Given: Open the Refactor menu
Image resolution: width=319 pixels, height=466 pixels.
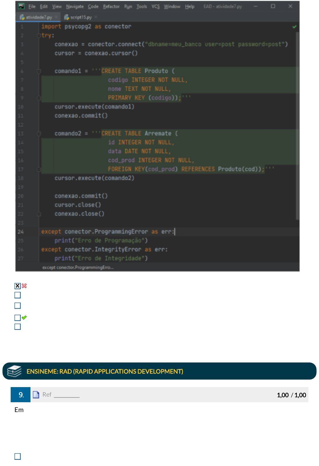Looking at the screenshot, I should tap(111, 6).
